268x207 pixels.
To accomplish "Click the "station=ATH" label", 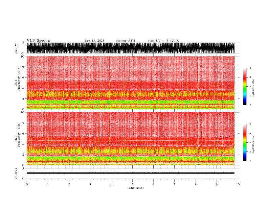I will 126,41.
